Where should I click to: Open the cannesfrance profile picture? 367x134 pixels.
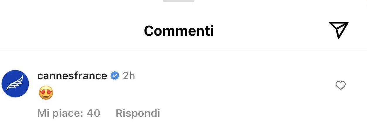[x=15, y=84]
